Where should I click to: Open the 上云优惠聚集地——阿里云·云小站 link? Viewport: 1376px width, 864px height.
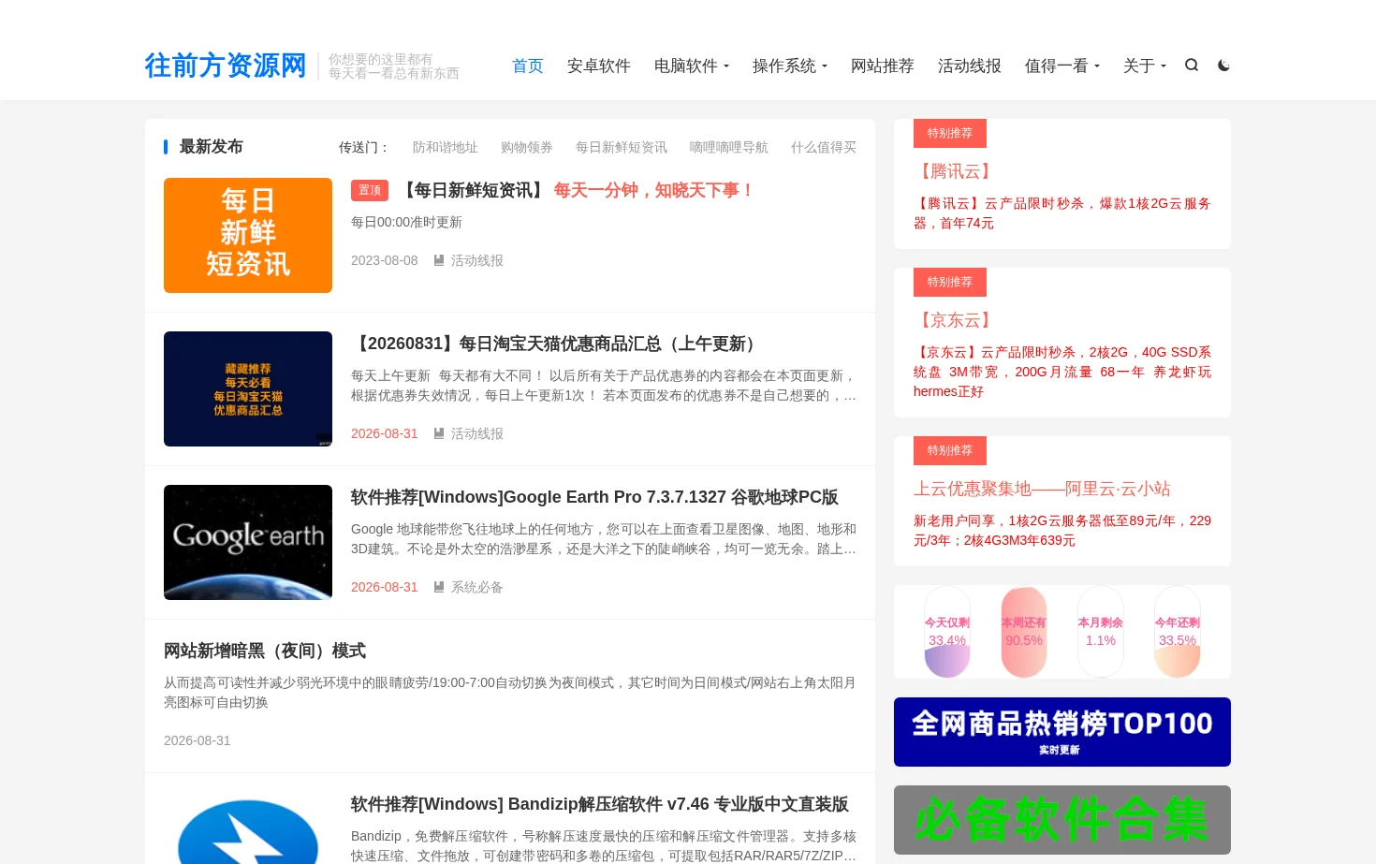[x=1042, y=489]
